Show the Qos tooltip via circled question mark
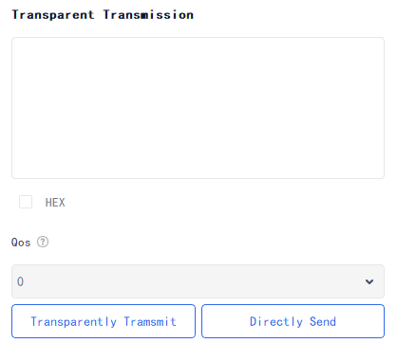 (43, 243)
